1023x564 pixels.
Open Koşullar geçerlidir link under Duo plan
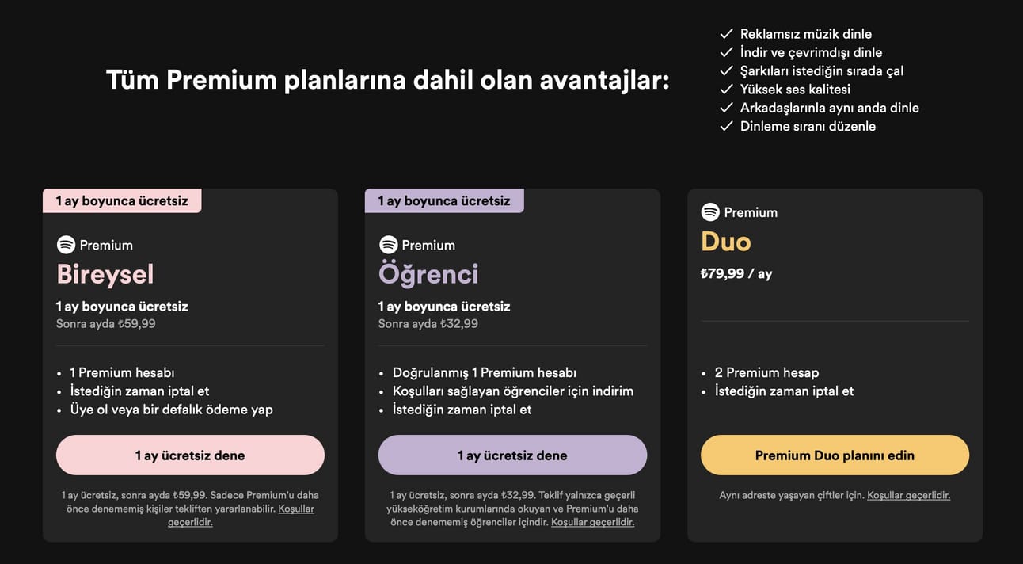tap(908, 495)
